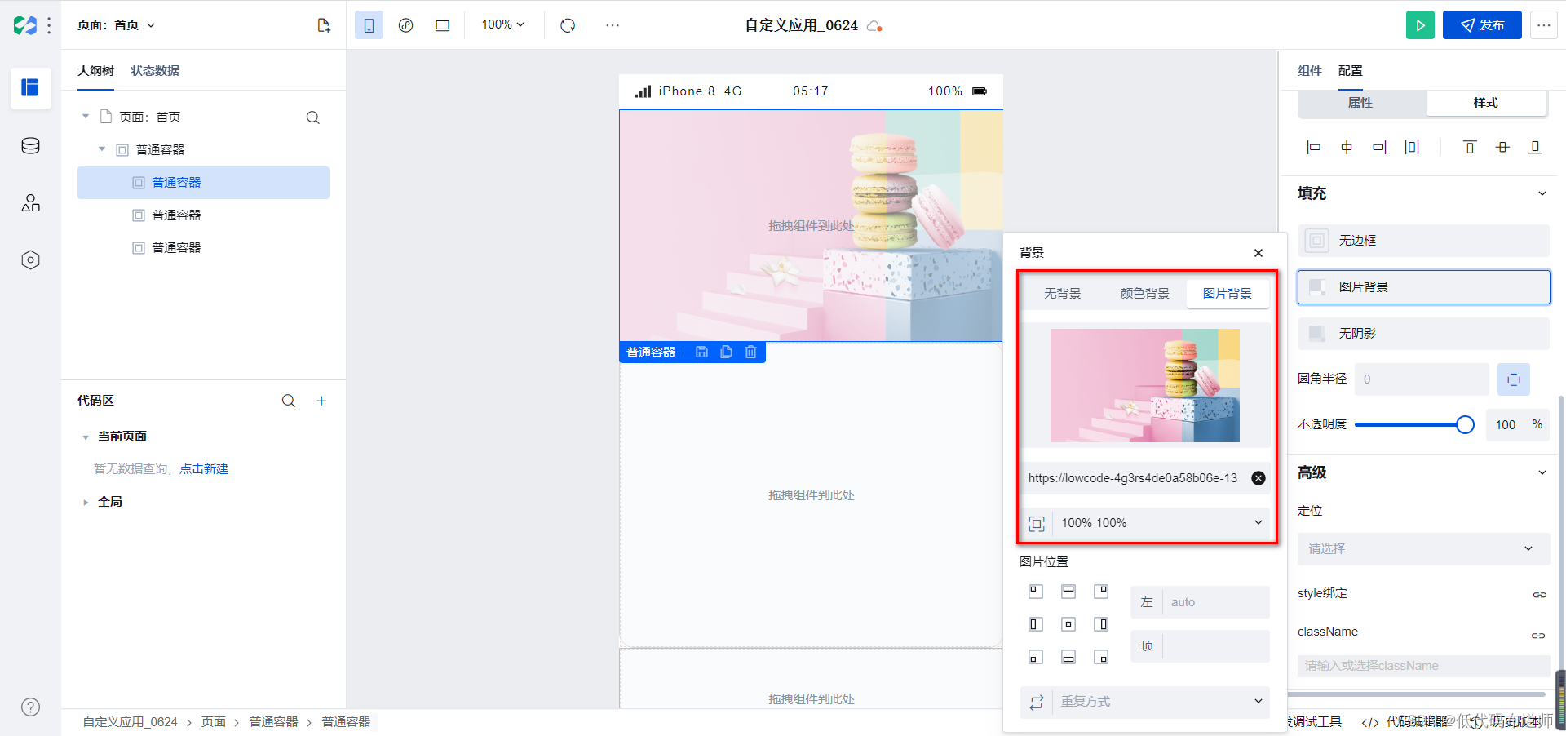Open the data source sidebar icon

31,146
